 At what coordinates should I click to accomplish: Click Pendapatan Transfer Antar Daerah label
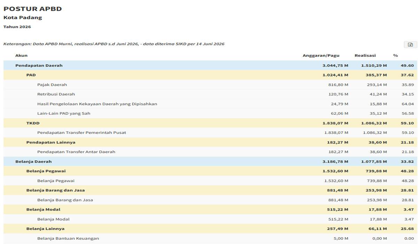pos(76,152)
